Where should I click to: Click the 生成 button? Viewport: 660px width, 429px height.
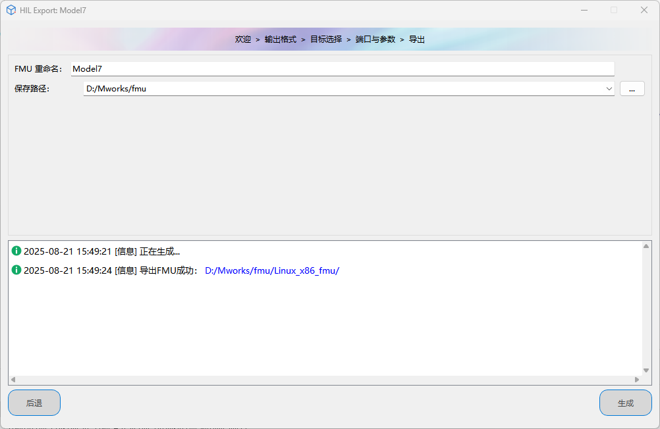[x=626, y=403]
